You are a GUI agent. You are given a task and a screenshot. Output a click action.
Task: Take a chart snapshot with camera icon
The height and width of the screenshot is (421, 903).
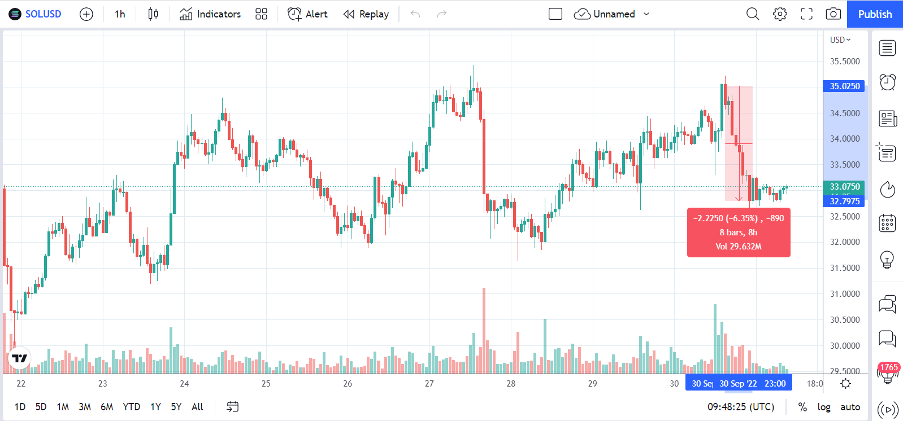pos(833,14)
